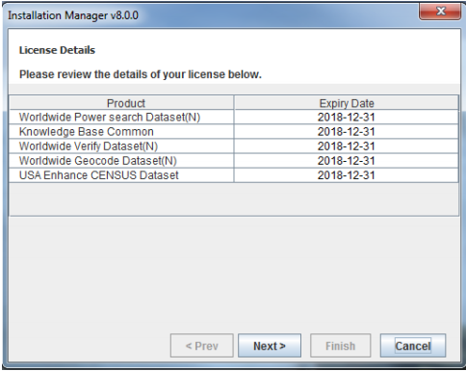Close the Installation Manager window

click(440, 12)
